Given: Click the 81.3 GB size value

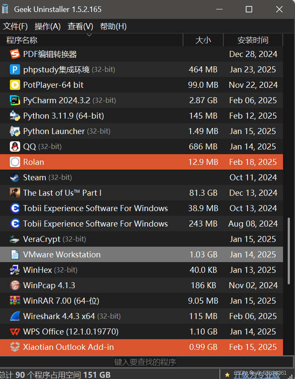Looking at the screenshot, I should (203, 193).
